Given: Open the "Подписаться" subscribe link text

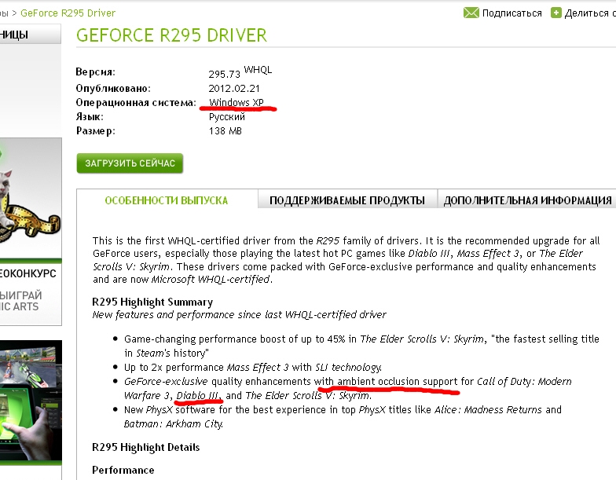Looking at the screenshot, I should click(512, 13).
